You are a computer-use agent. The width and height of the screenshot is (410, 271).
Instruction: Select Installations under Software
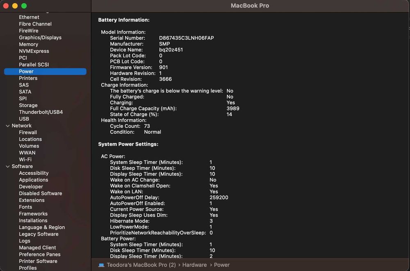[x=33, y=221]
